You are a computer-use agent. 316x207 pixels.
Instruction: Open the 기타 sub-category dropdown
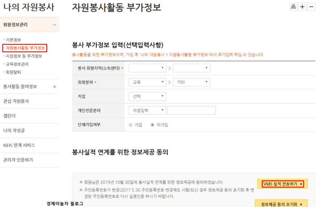[x=191, y=82]
